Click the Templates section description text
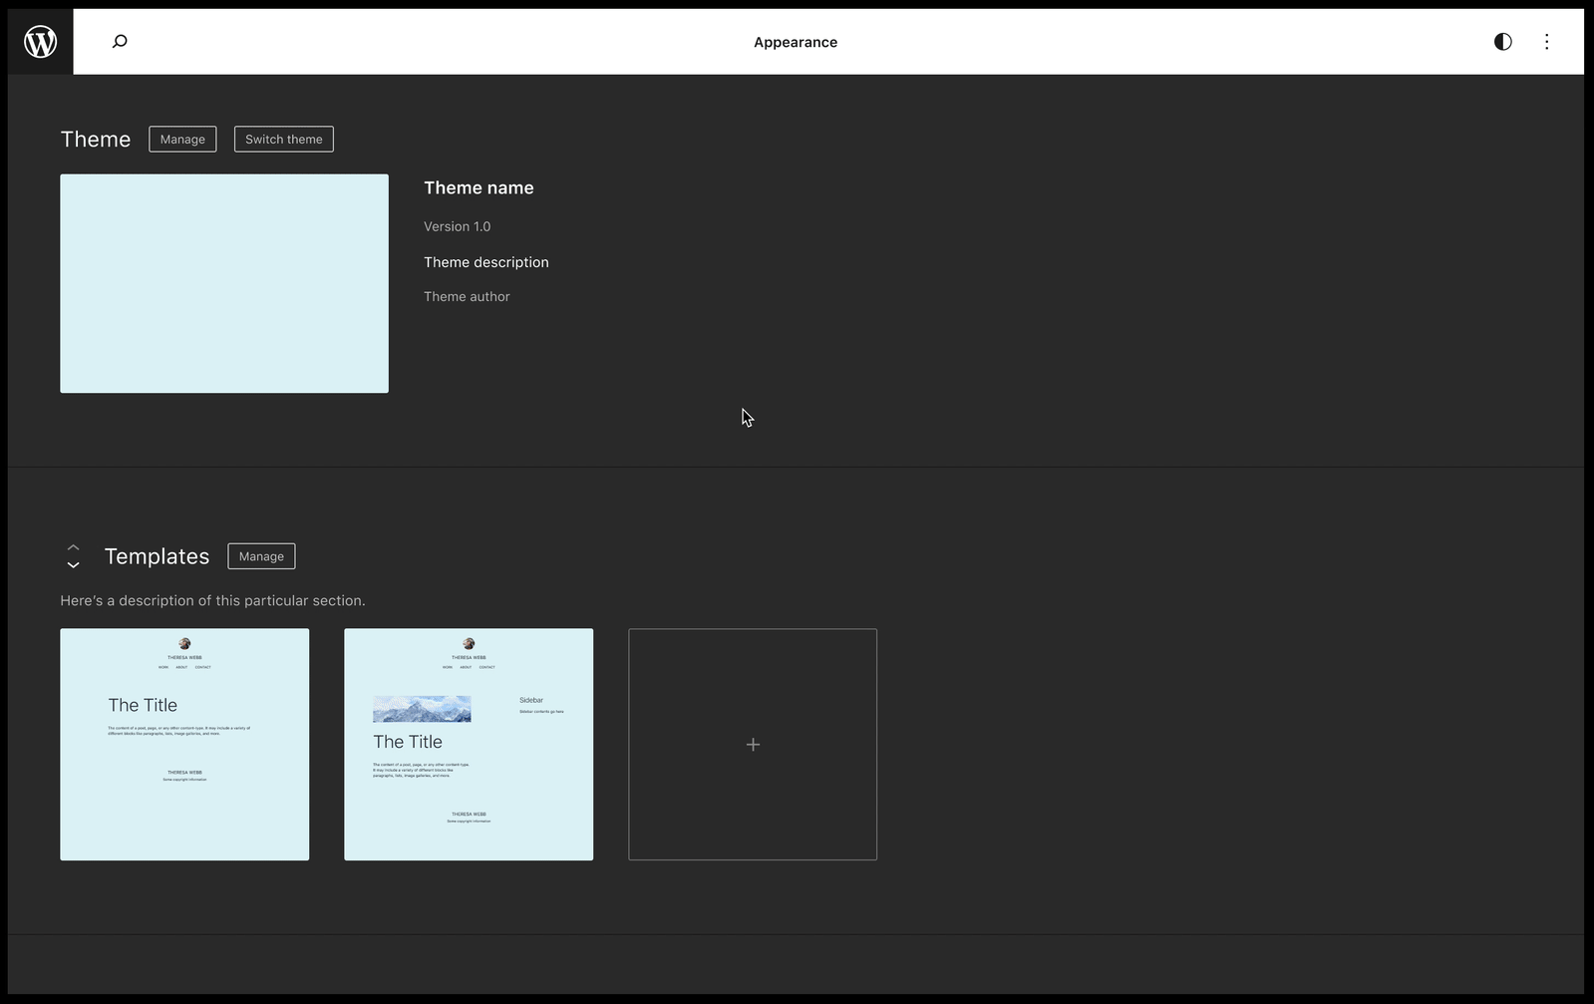Viewport: 1594px width, 1004px height. coord(212,601)
